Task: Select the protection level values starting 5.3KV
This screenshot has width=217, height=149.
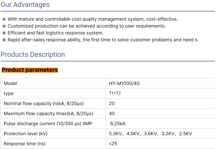Action: point(150,134)
